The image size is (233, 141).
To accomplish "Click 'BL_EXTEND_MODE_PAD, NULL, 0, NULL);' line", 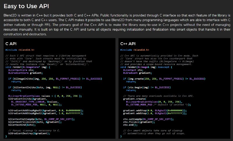I will pyautogui.click(x=36, y=105).
